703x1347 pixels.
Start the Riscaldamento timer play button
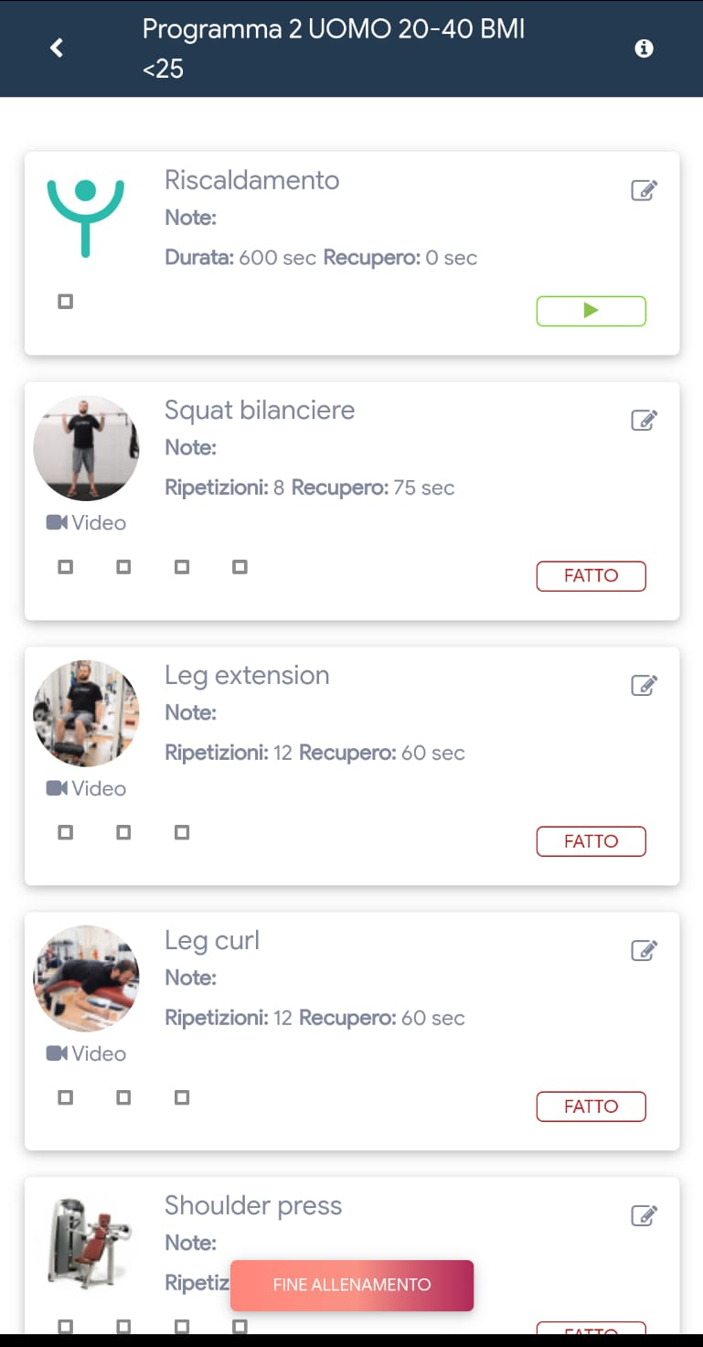(591, 311)
